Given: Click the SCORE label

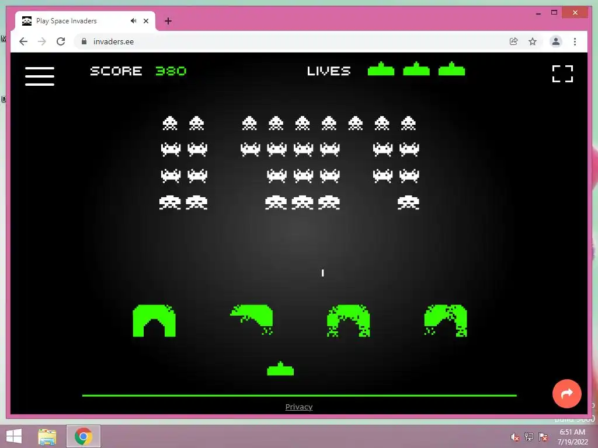Looking at the screenshot, I should 116,71.
